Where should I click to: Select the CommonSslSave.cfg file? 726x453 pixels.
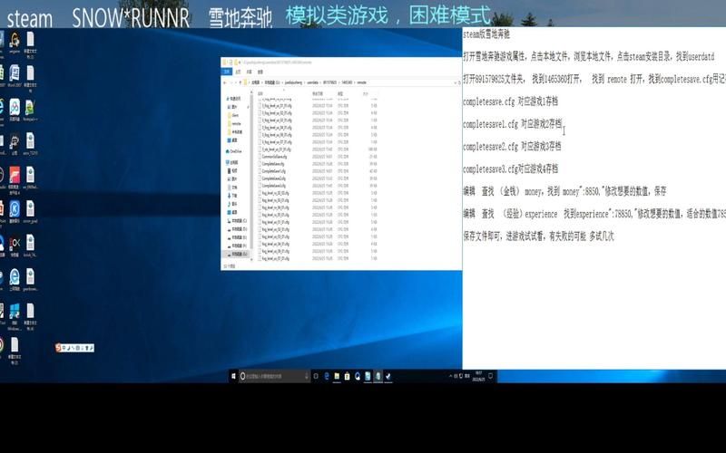point(275,157)
